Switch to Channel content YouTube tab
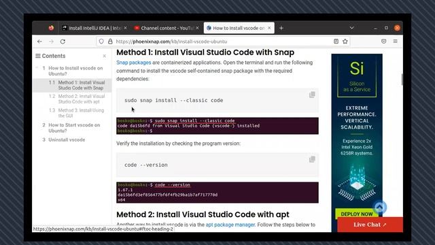 pyautogui.click(x=166, y=28)
